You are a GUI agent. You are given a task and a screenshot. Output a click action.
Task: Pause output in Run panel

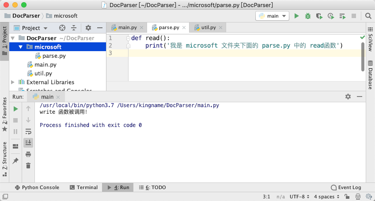pos(15,131)
